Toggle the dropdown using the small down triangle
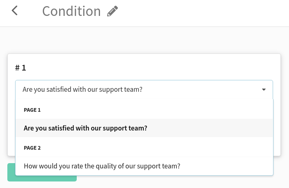Image resolution: width=289 pixels, height=188 pixels. tap(264, 89)
